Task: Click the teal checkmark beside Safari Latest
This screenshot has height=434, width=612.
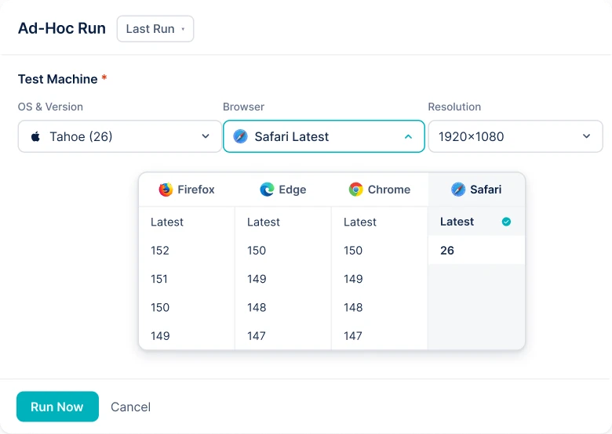Action: pos(506,222)
